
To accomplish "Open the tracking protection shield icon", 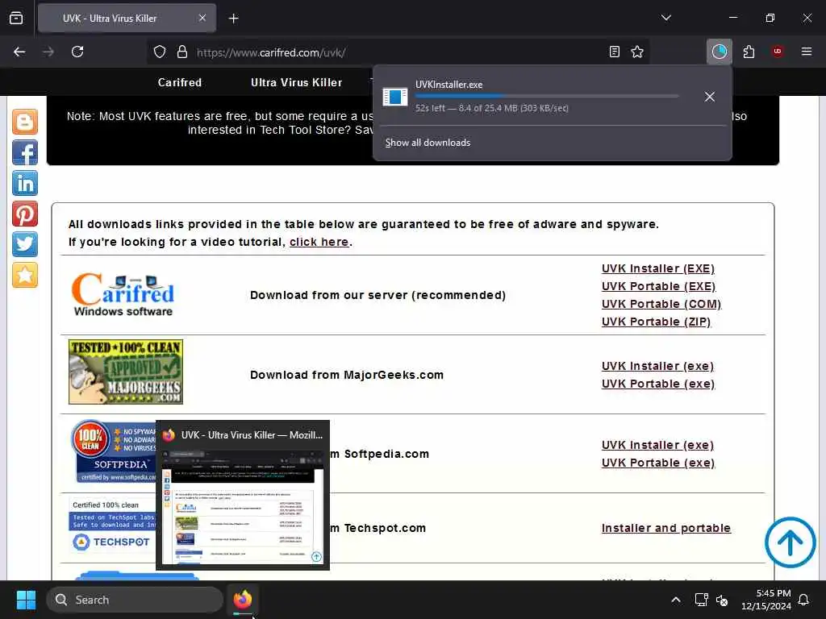I will click(160, 52).
